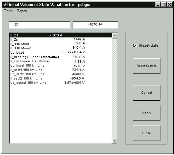The height and width of the screenshot is (155, 174).
Task: Open the Report menu
Action: 22,11
